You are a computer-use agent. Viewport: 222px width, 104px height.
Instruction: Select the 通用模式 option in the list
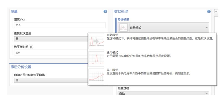click(x=152, y=59)
